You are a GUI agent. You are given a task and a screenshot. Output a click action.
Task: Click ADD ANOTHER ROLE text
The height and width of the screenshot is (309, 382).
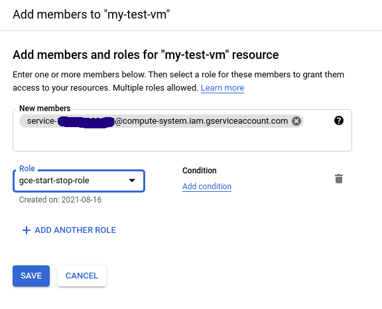tap(76, 230)
